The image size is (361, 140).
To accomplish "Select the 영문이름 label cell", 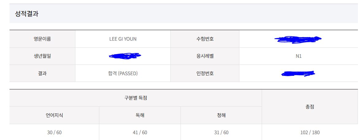I will click(42, 39).
